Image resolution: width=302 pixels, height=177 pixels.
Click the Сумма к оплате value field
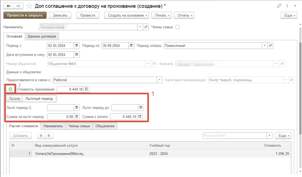124,116
